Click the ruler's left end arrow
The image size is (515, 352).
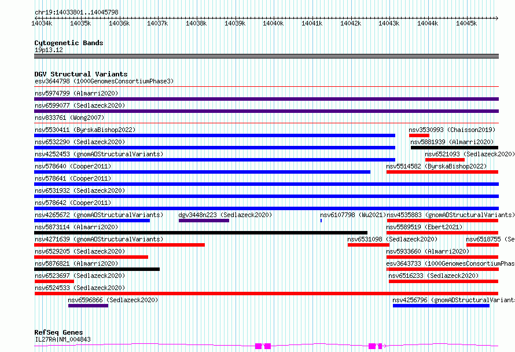click(x=36, y=18)
